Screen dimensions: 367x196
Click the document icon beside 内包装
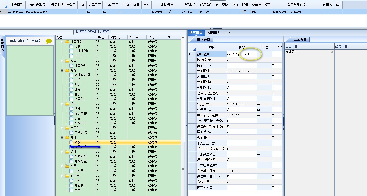pyautogui.click(x=71, y=171)
